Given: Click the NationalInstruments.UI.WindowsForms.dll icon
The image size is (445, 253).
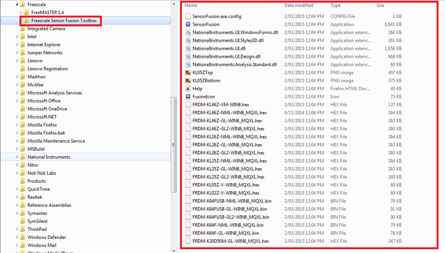Looking at the screenshot, I should (x=188, y=32).
